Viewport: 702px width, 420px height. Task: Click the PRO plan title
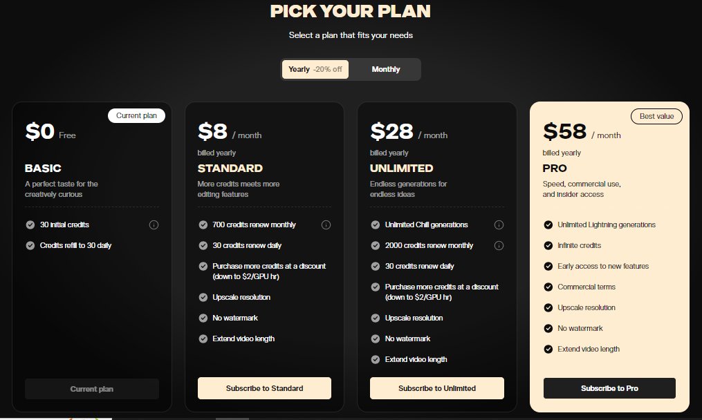click(x=555, y=168)
